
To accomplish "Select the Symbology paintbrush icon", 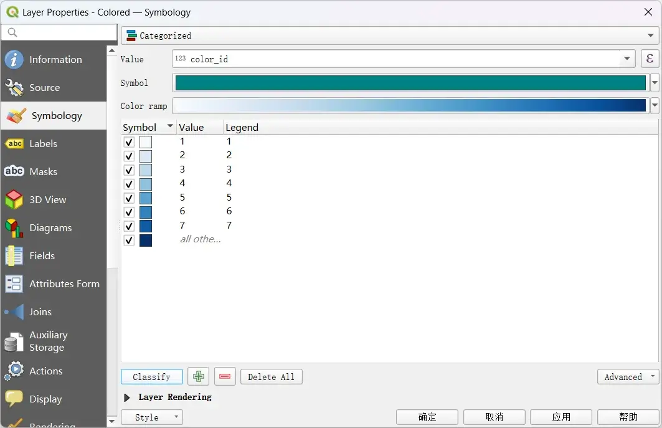I will click(x=16, y=116).
